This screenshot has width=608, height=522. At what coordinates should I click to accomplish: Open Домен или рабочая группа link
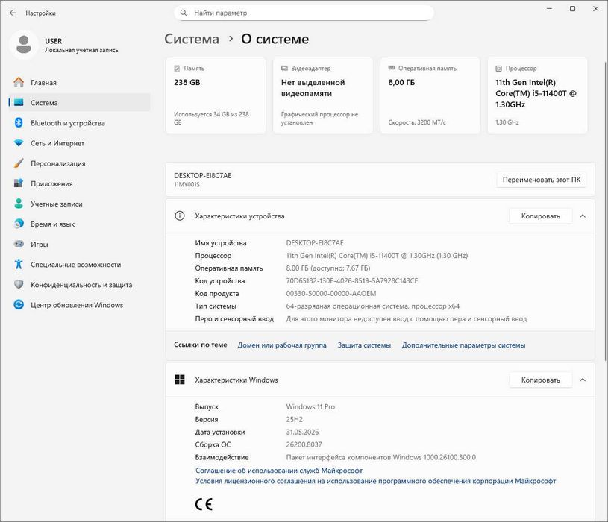click(282, 345)
